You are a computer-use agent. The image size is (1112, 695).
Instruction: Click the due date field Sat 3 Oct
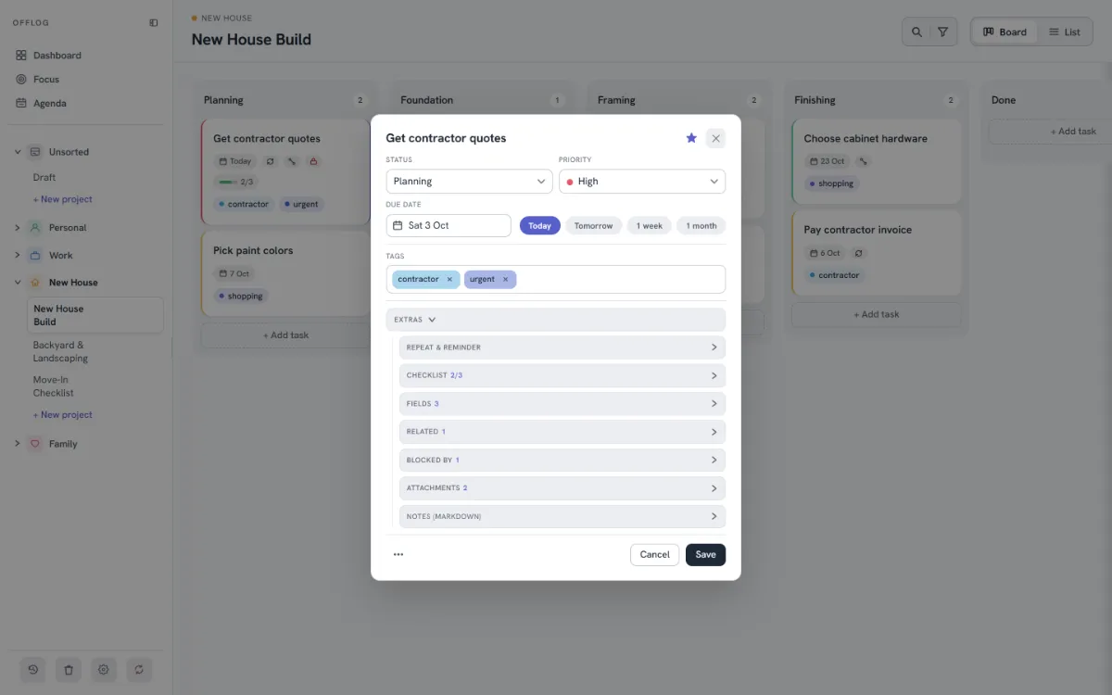(449, 225)
